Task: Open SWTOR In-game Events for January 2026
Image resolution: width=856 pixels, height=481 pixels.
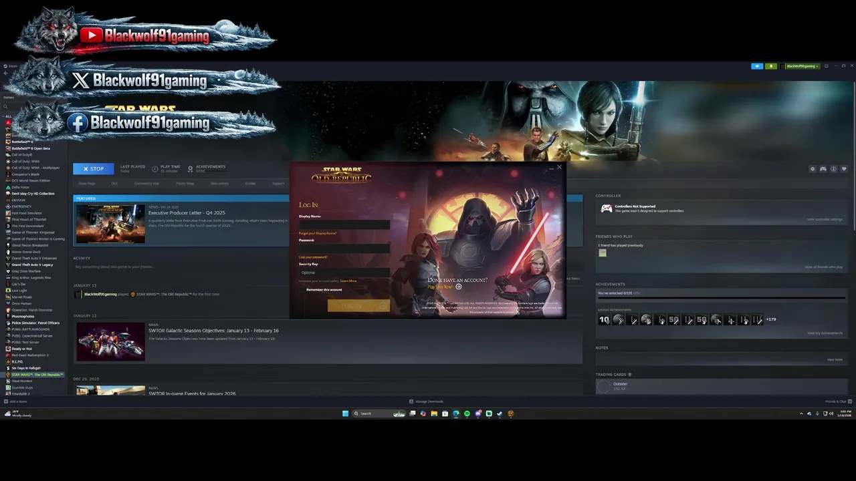Action: [192, 393]
